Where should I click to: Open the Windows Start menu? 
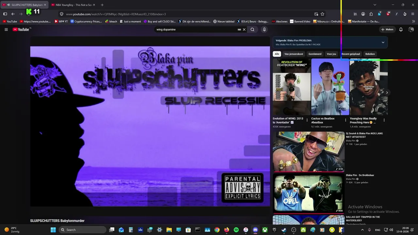[53, 230]
